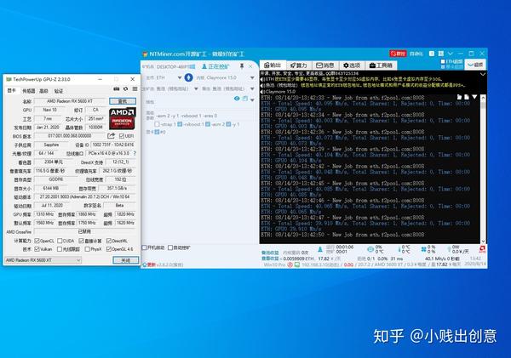Click the AMD icon at status bar right
Viewport: 511px width, 358px height.
tap(482, 249)
